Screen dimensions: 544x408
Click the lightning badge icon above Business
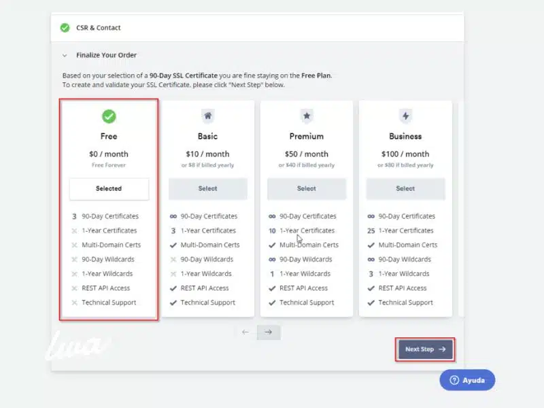pos(406,116)
